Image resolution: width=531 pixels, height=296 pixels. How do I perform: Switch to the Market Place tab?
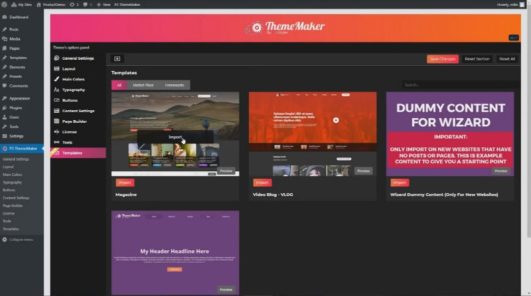(x=143, y=85)
